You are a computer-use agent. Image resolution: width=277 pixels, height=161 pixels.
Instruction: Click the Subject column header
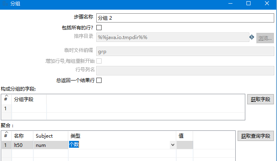tap(51, 136)
